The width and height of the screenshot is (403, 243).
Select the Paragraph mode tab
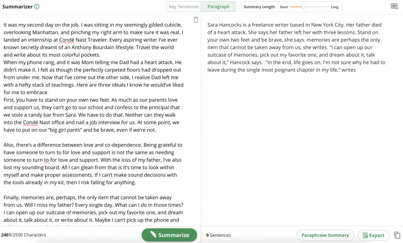218,7
